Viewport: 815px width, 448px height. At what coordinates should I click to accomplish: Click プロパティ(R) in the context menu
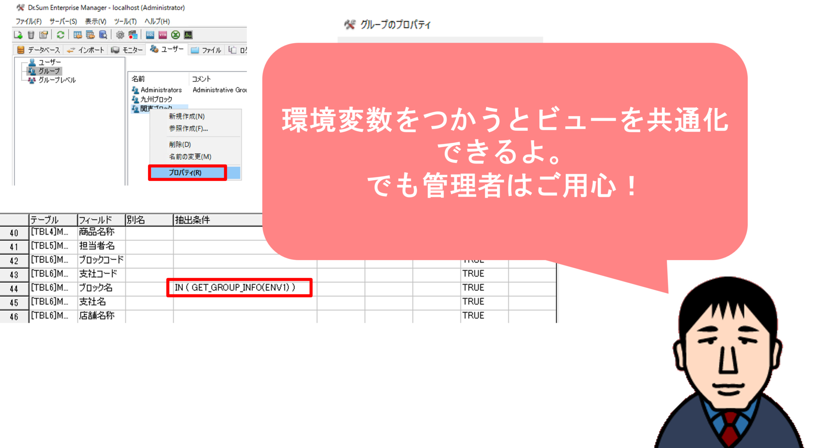point(184,173)
